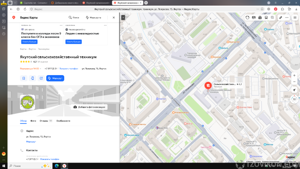
Task: Open the browser extensions puzzle icon
Action: point(282,9)
